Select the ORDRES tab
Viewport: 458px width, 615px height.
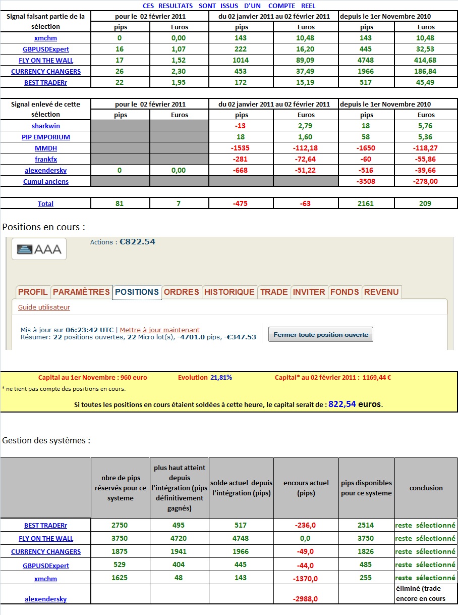pos(182,292)
